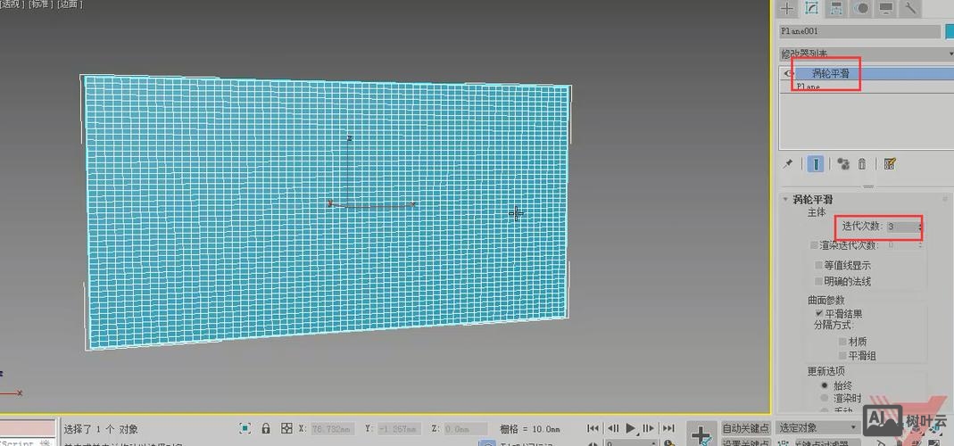Click the 边面 viewport label menu

(70, 4)
